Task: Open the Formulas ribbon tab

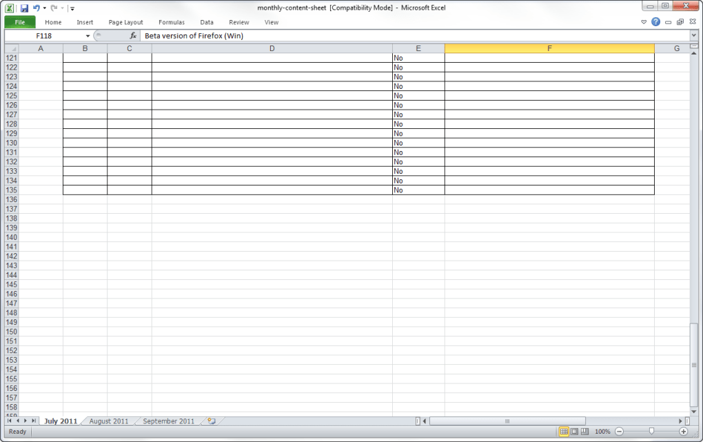Action: (172, 22)
